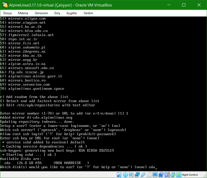The image size is (207, 178).
Task: Click the line '62) mirror.kku.ac.th'
Action: coord(21,55)
